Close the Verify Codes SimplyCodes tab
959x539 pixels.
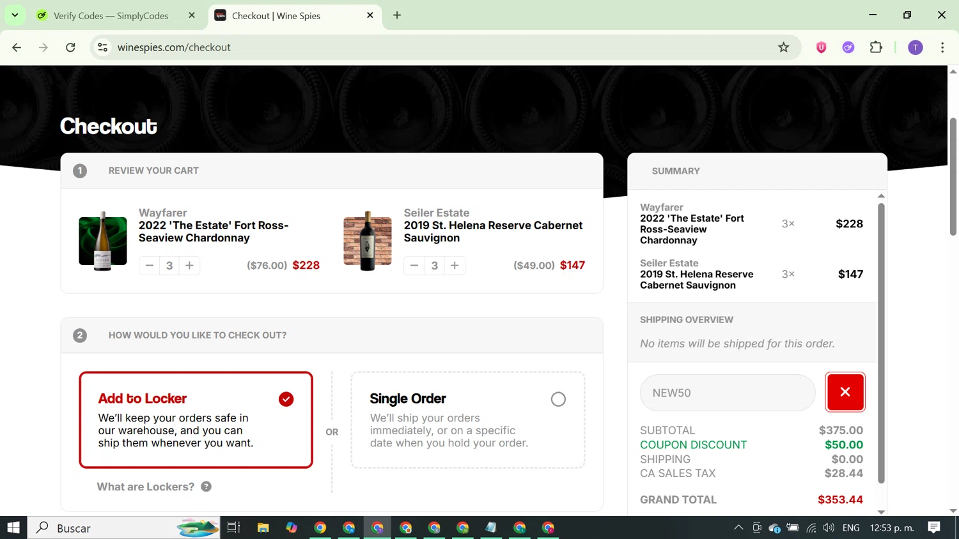coord(192,15)
